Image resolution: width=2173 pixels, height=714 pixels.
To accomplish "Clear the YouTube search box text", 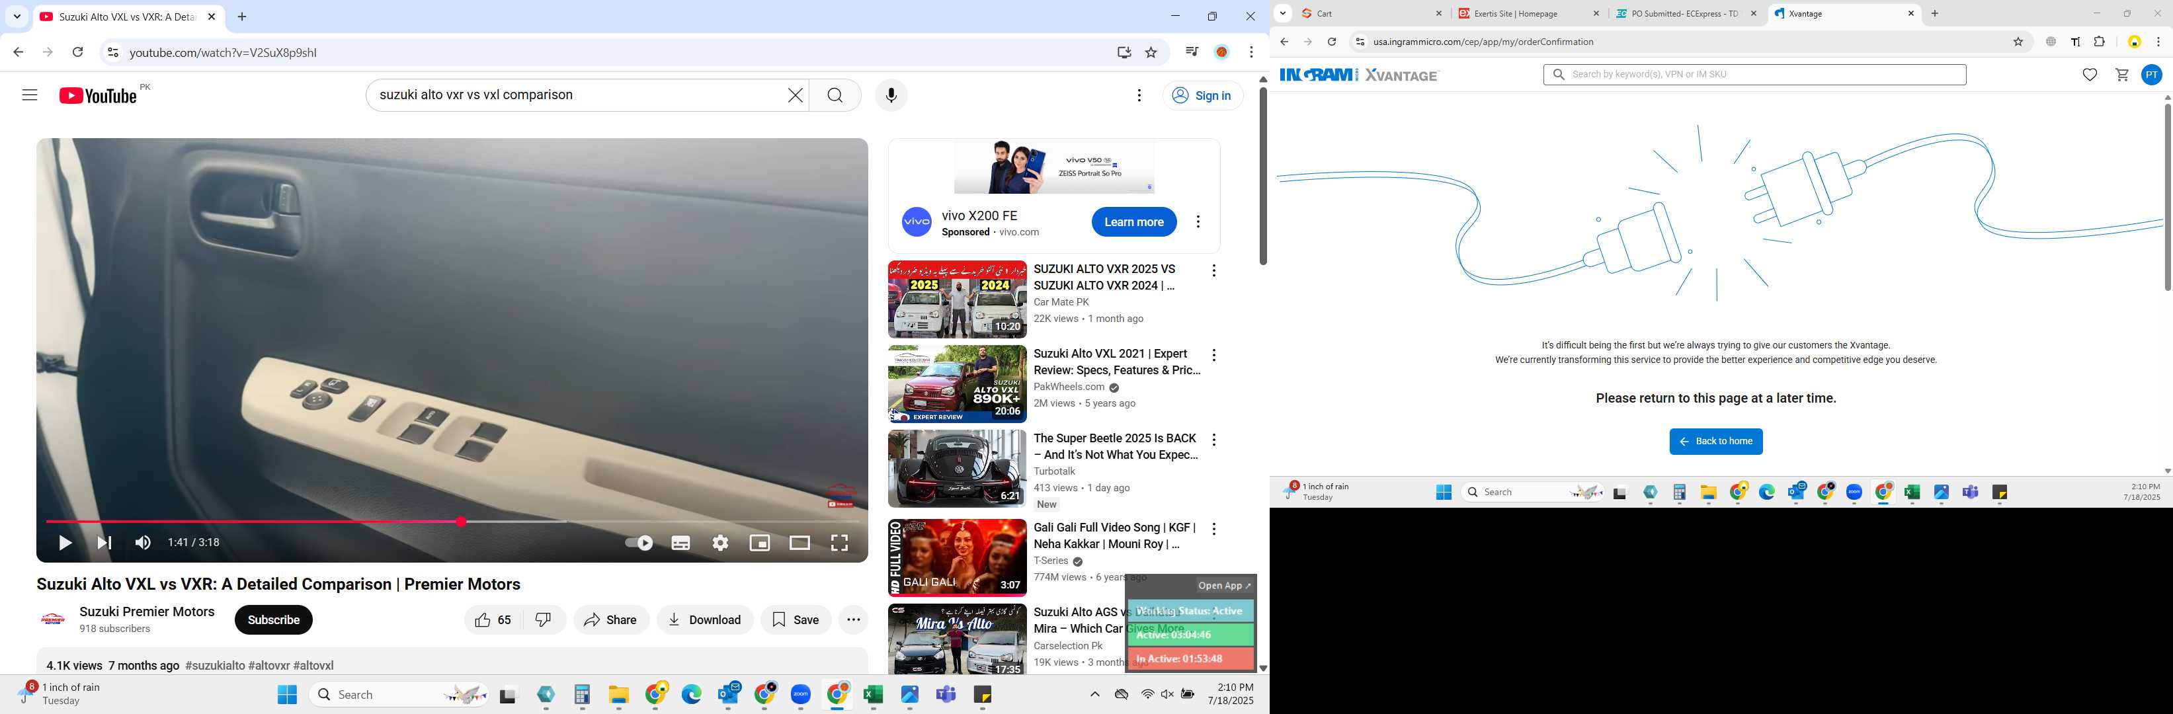I will pos(795,95).
